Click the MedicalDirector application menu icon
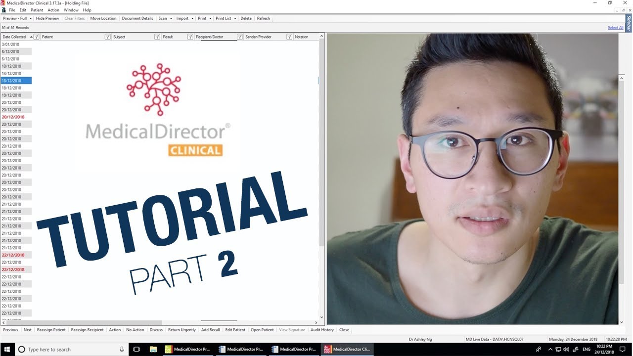This screenshot has width=633, height=356. tap(4, 10)
